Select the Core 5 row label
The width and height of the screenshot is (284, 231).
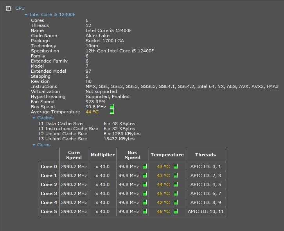click(49, 211)
